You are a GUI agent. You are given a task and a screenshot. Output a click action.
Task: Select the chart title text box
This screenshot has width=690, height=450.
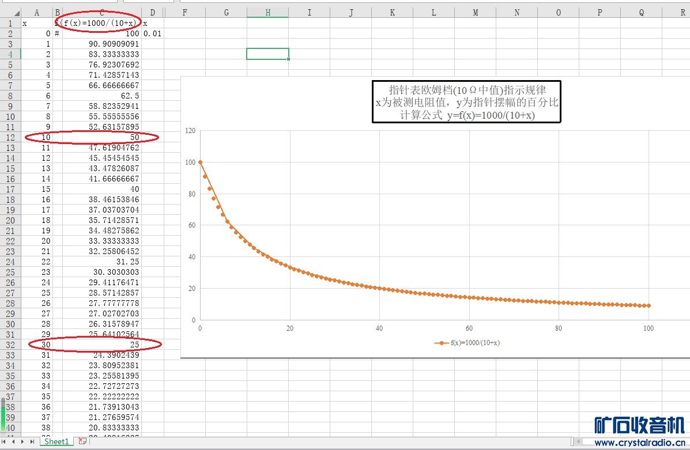click(x=466, y=101)
